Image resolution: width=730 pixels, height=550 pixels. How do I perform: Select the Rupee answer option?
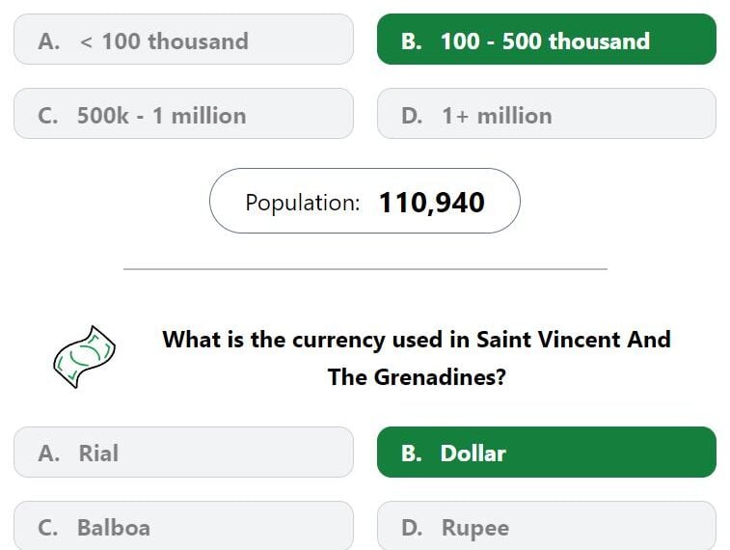(547, 526)
